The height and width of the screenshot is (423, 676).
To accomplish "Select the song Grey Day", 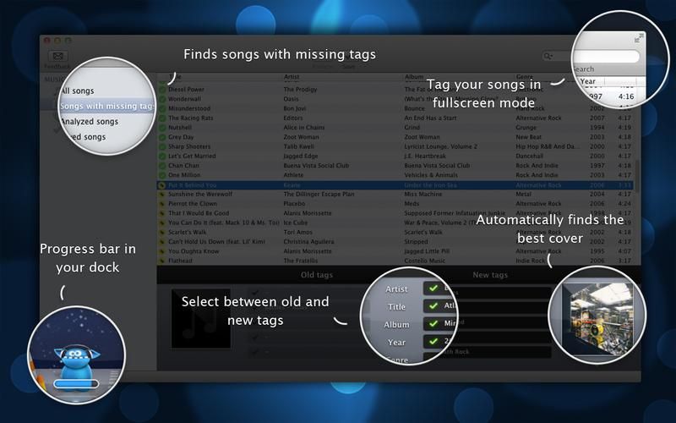I will [181, 137].
